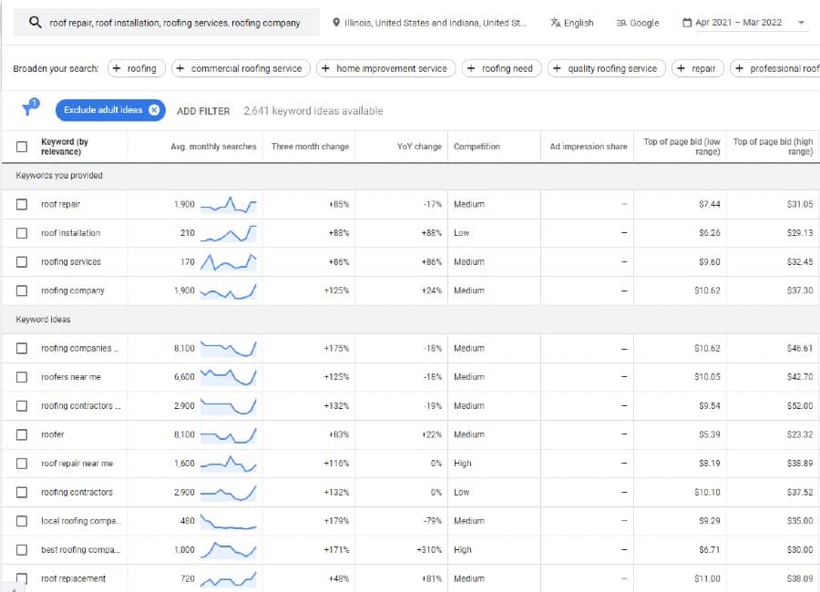Click the search network icon beside Google
Viewport: 820px width, 592px height.
621,23
